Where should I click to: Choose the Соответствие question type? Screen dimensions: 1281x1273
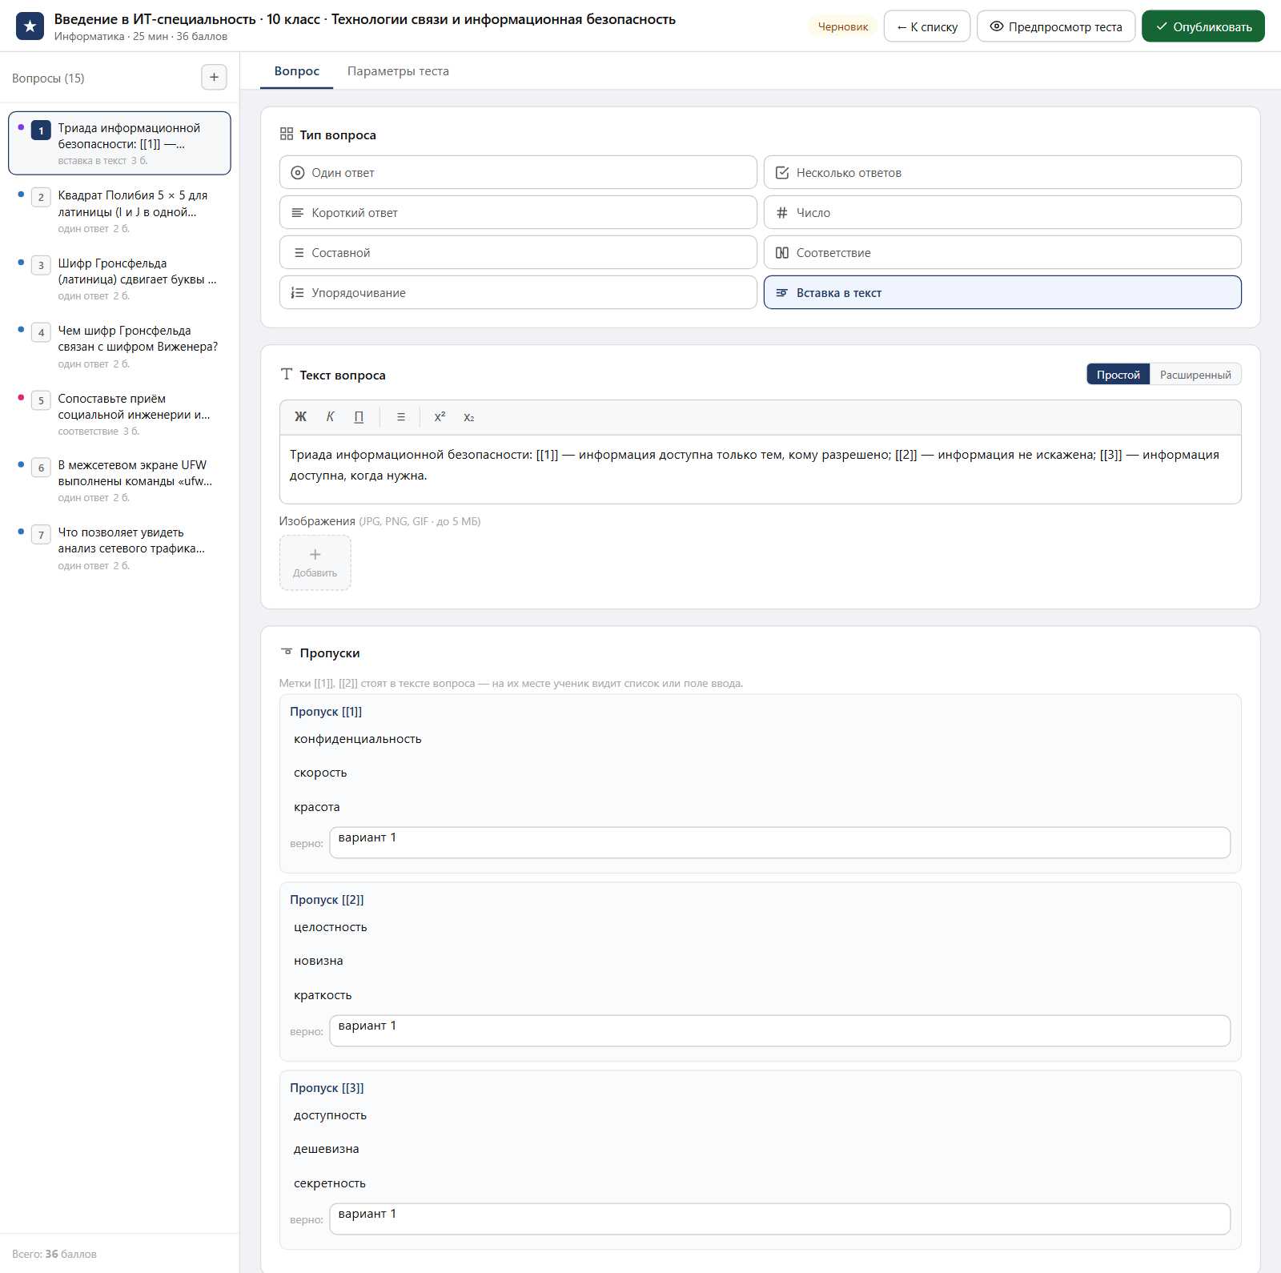[x=1002, y=253]
